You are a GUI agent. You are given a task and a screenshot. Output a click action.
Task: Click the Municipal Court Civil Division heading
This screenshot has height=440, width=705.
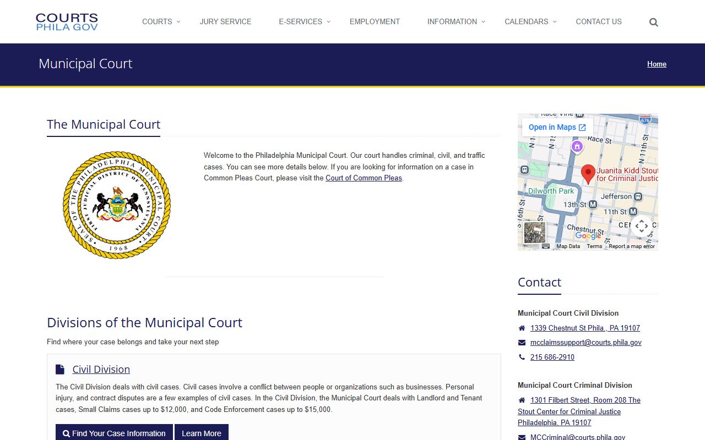pos(568,313)
